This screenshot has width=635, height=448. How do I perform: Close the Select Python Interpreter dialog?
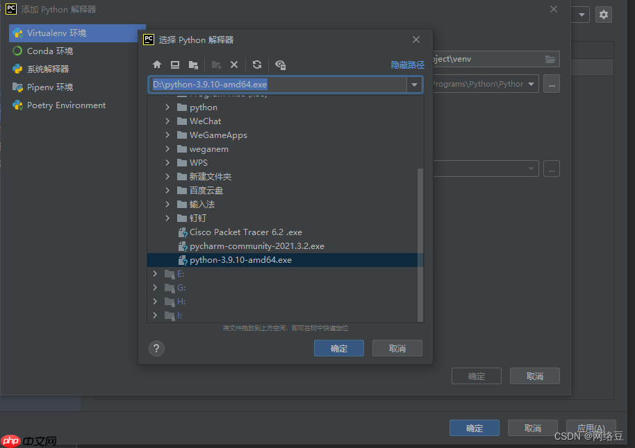click(416, 40)
